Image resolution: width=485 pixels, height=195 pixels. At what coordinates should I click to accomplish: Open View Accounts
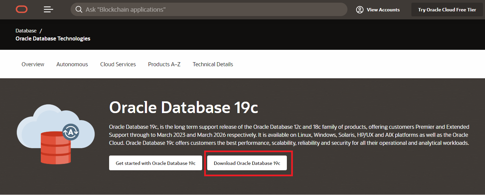point(378,10)
